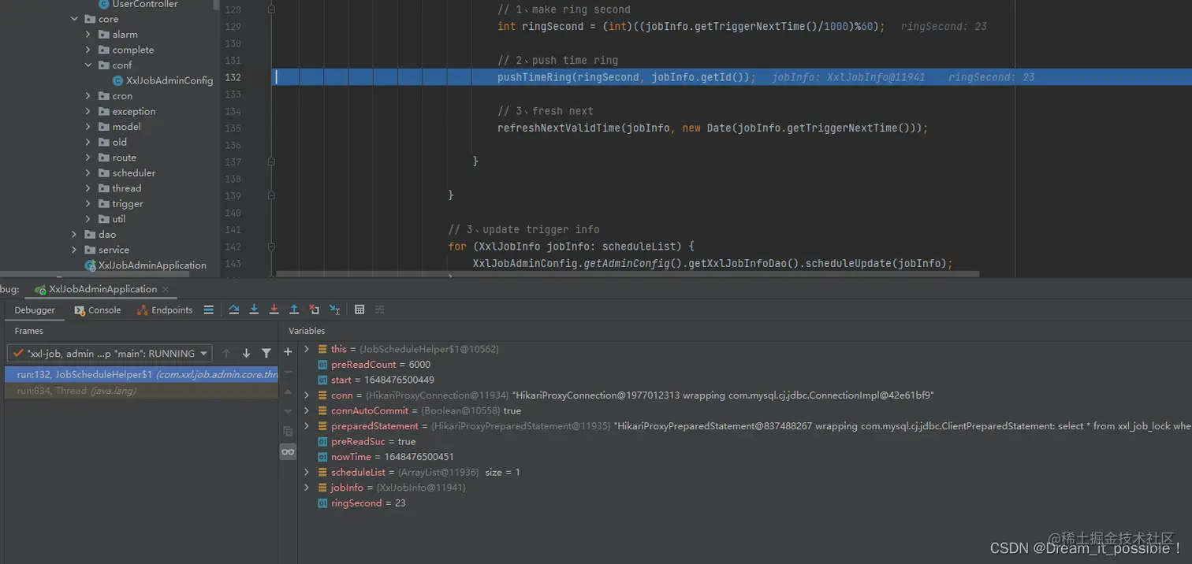Expand the model folder
1192x564 pixels.
[x=88, y=127]
